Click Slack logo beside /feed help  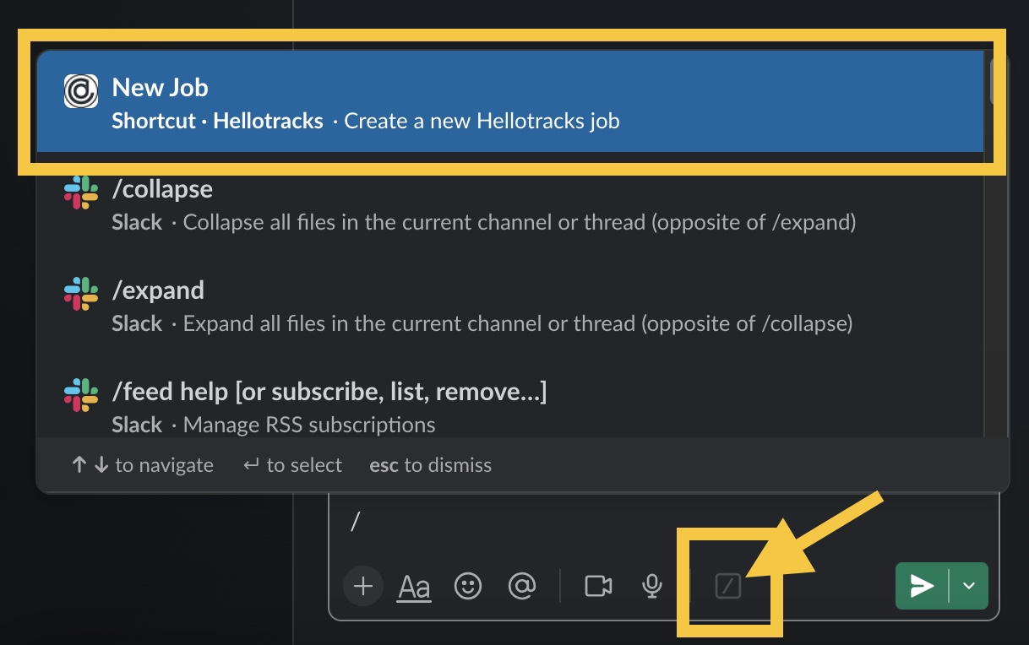click(81, 395)
